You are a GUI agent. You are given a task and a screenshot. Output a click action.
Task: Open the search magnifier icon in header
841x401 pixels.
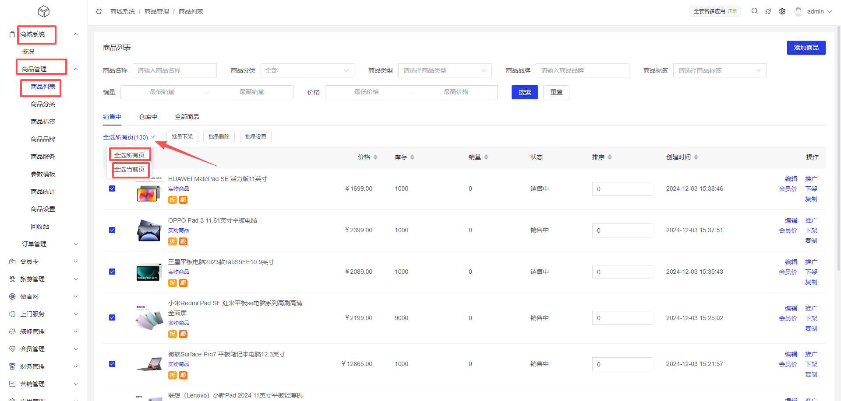[x=754, y=11]
